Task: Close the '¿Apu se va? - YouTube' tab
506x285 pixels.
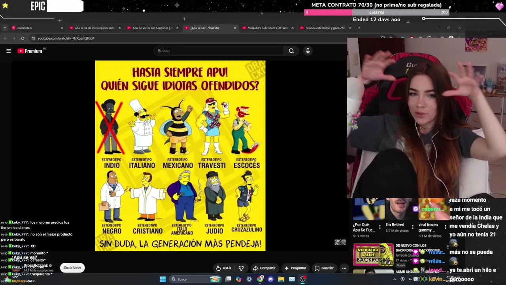Action: pyautogui.click(x=235, y=28)
